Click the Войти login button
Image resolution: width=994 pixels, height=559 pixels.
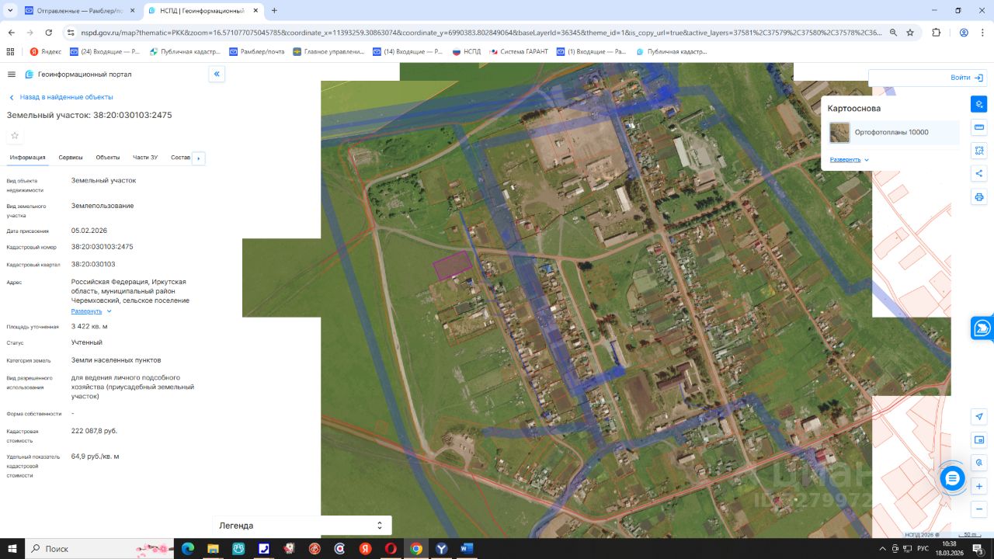(967, 78)
